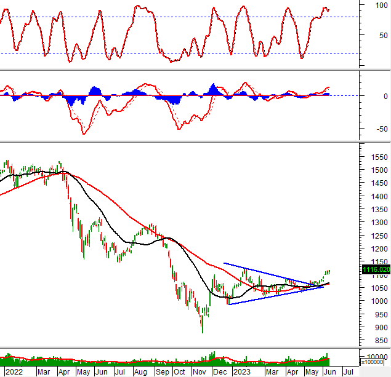Viewport: 391px width, 377px height.
Task: Select the 1300 price axis label
Action: (x=373, y=223)
